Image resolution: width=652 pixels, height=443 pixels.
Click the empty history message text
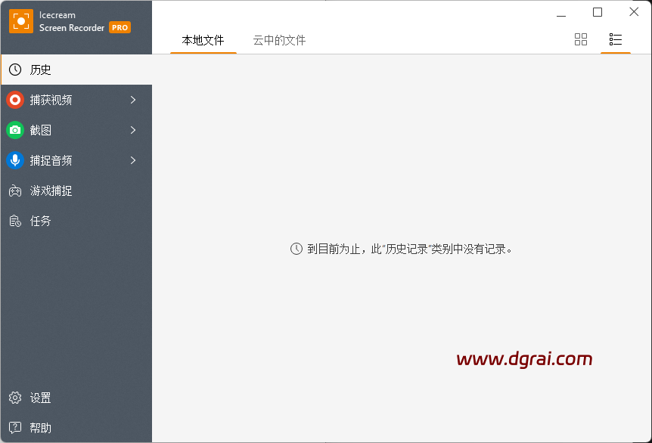409,249
